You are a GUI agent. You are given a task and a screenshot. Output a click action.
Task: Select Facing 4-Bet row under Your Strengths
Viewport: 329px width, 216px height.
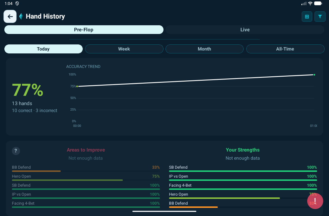coord(243,187)
